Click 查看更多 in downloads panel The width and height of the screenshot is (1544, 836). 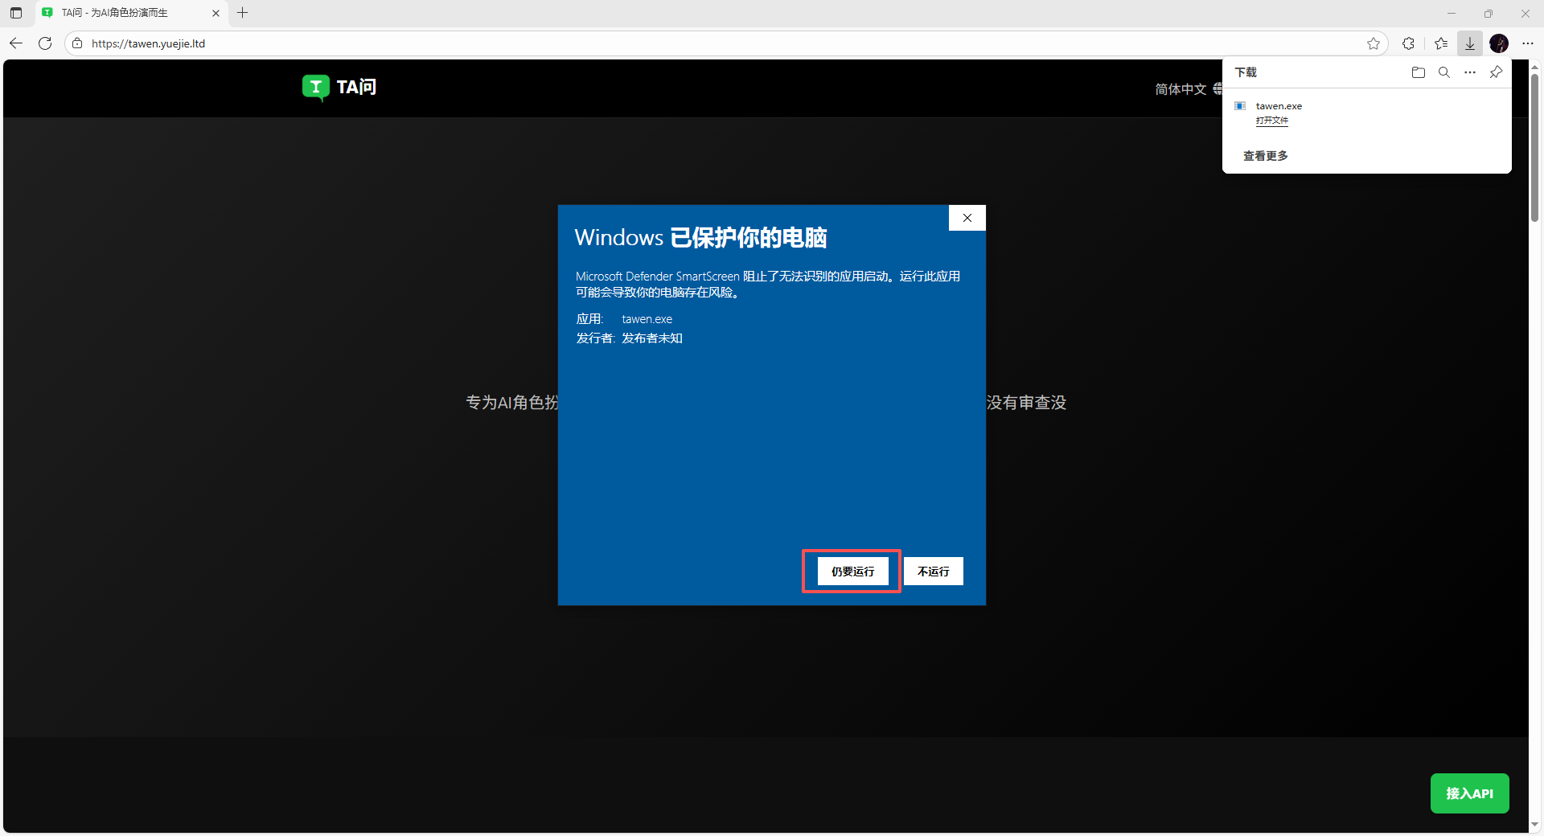pyautogui.click(x=1266, y=156)
